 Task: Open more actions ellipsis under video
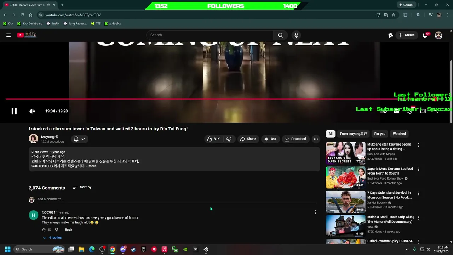point(316,139)
